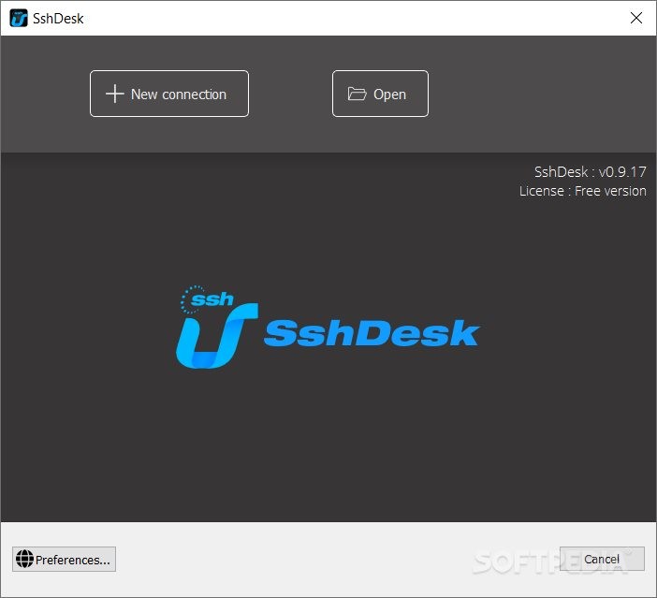Click the globe icon on Preferences
The image size is (657, 598).
(x=24, y=559)
